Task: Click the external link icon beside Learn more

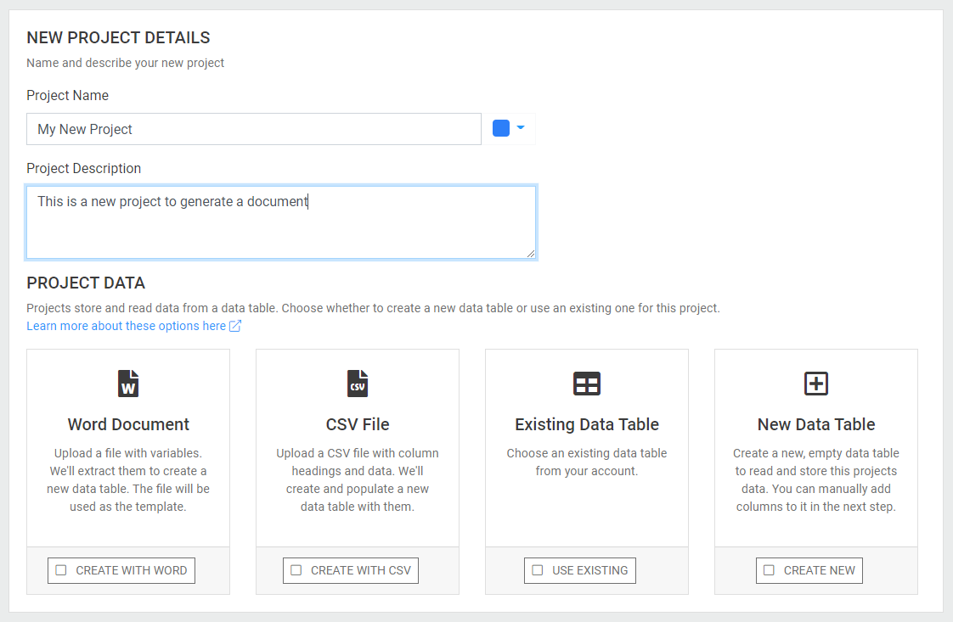Action: (x=235, y=326)
